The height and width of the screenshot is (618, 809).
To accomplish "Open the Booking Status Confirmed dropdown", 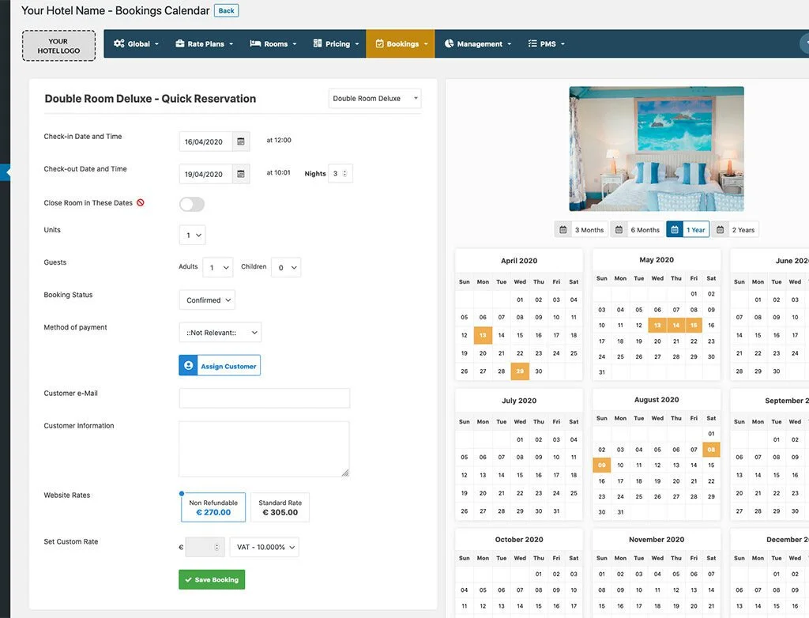I will click(x=207, y=300).
